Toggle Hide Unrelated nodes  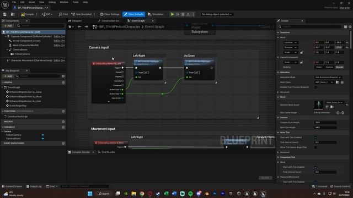(82, 14)
